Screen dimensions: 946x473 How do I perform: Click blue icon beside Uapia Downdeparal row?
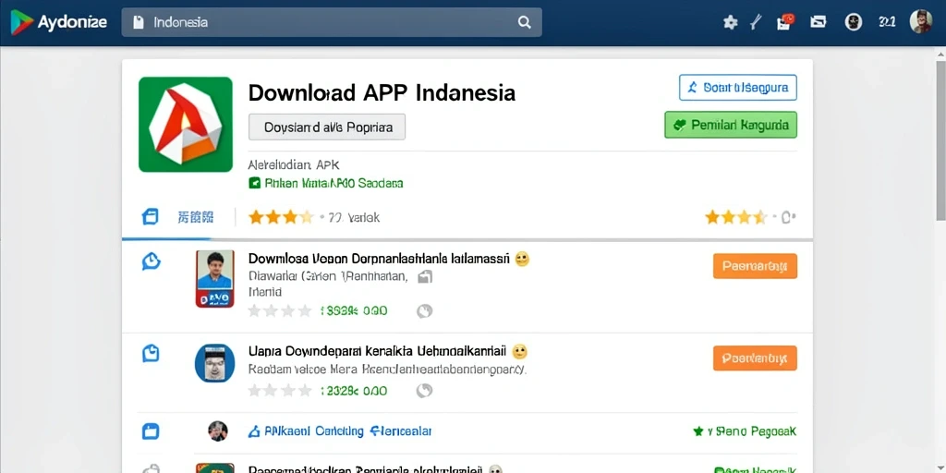point(151,354)
